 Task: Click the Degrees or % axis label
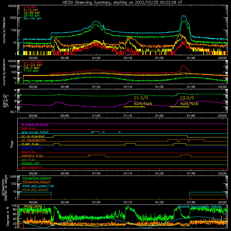point(8,216)
